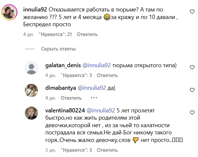The width and height of the screenshot is (198, 157).
Task: View the 21 likes on innulia92's comment
Action: (x=55, y=34)
